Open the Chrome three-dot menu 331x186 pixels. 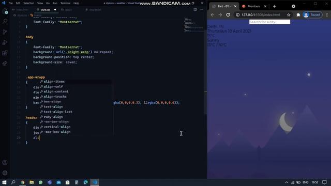(327, 15)
